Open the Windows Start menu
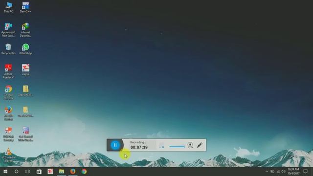 (x=5, y=172)
